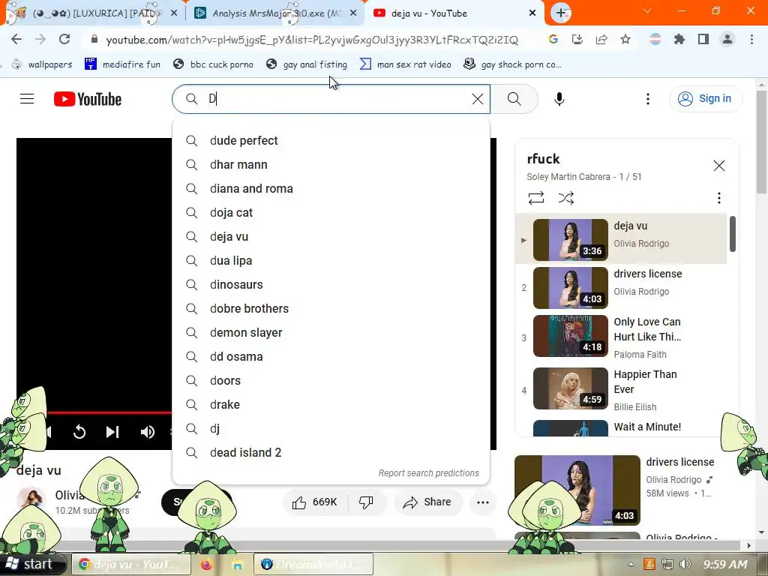Open tab search chevron in title bar
Image resolution: width=768 pixels, height=576 pixels.
point(647,10)
